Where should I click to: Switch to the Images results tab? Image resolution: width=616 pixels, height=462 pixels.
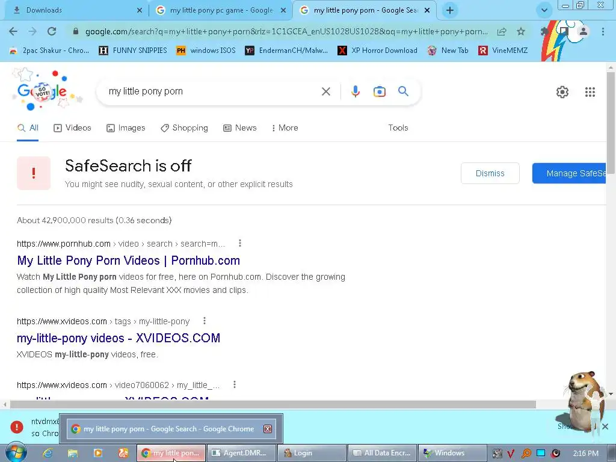tap(126, 128)
